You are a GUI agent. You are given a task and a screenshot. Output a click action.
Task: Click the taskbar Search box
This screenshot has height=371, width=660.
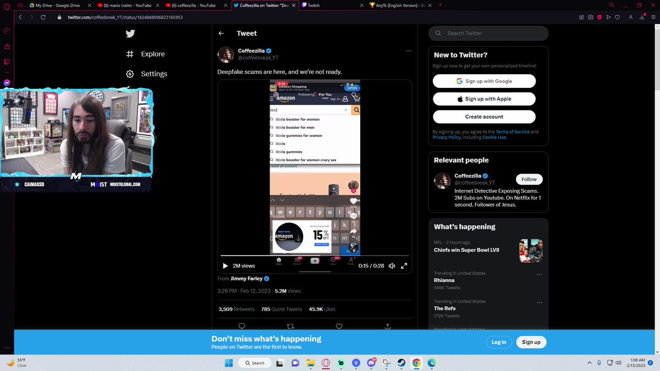255,363
